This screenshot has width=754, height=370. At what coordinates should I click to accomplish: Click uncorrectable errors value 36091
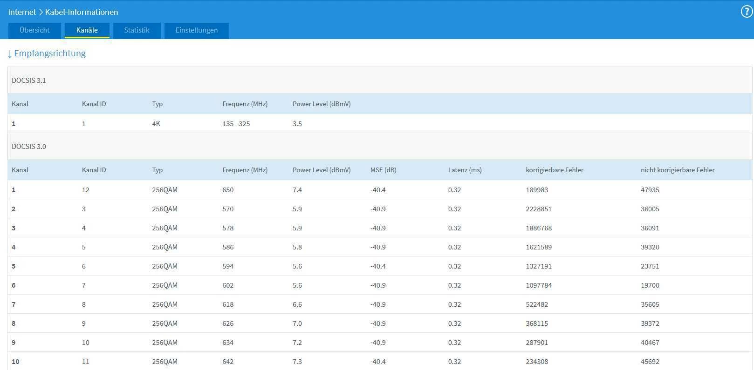[x=650, y=228]
